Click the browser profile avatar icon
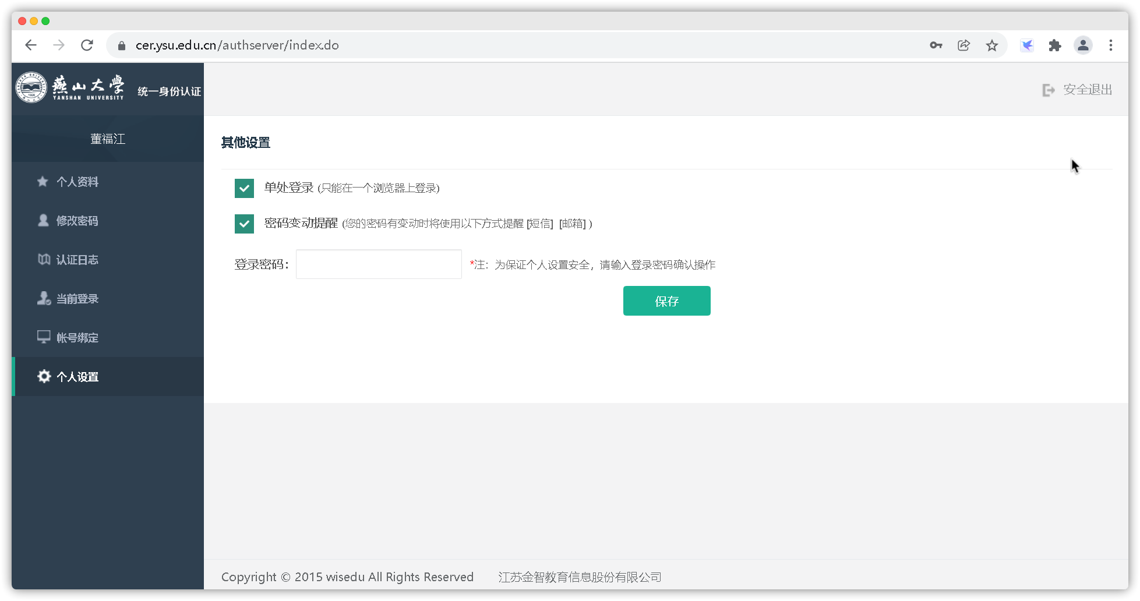This screenshot has height=601, width=1140. tap(1083, 45)
